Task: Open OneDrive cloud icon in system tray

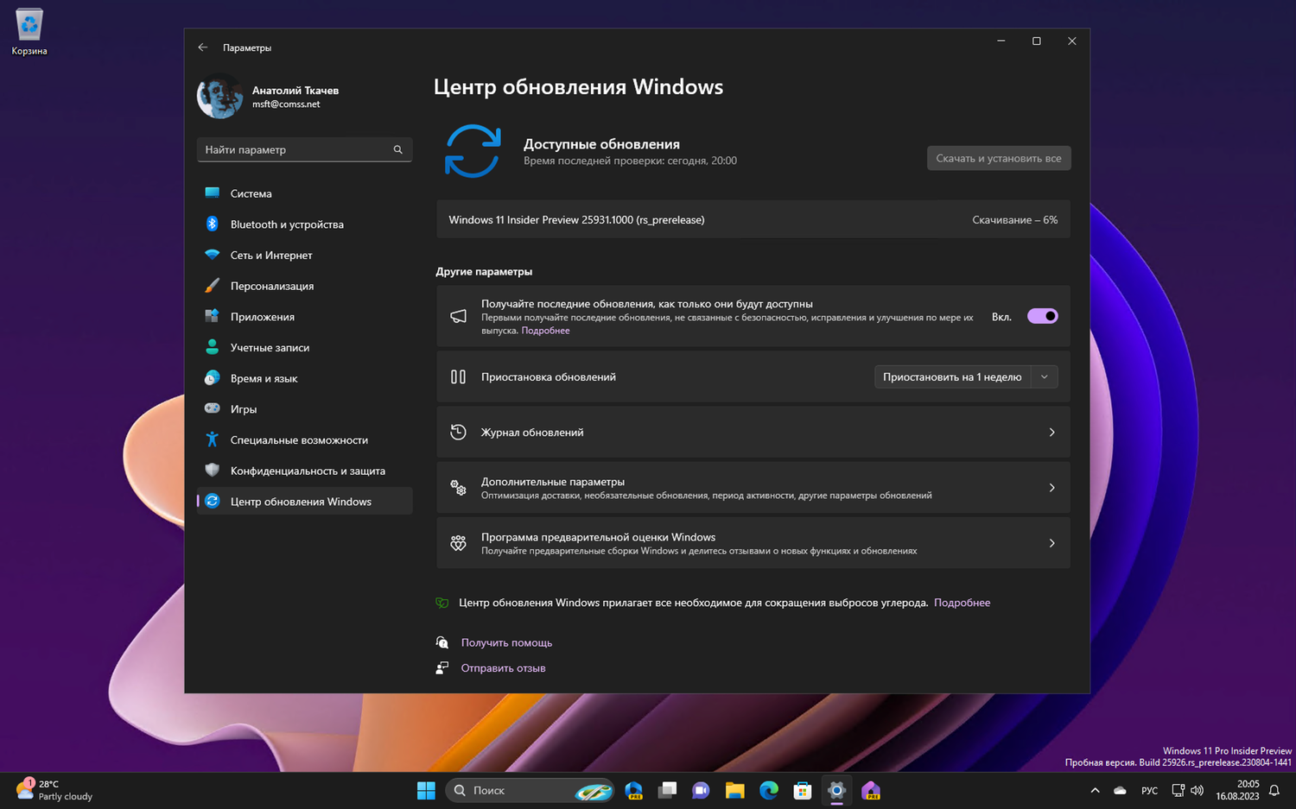Action: click(1119, 790)
